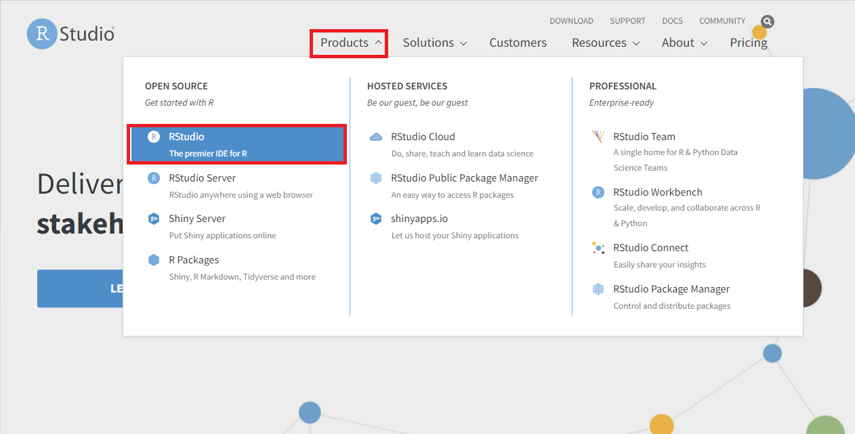This screenshot has height=434, width=855.
Task: Click the RStudio Package Manager icon
Action: pos(598,289)
